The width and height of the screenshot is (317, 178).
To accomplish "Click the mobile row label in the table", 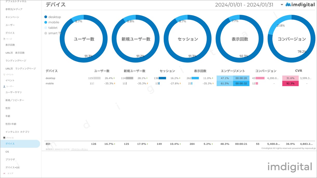I will (x=50, y=84).
